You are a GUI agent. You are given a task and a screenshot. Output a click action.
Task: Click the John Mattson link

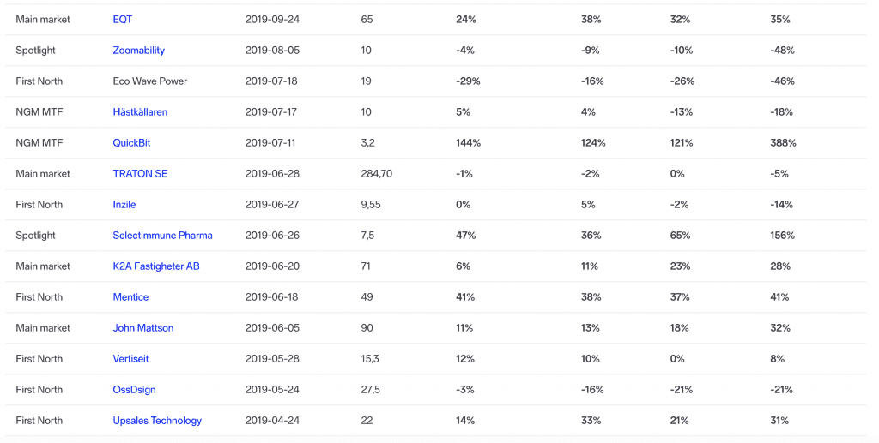(x=143, y=328)
